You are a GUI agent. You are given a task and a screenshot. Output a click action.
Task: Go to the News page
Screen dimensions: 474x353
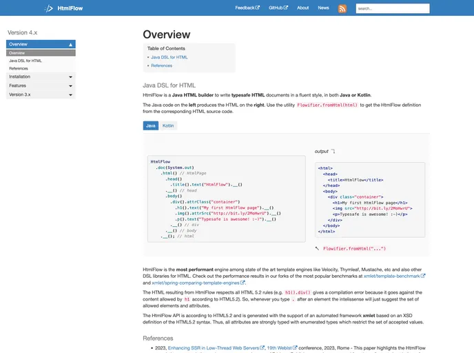point(323,8)
